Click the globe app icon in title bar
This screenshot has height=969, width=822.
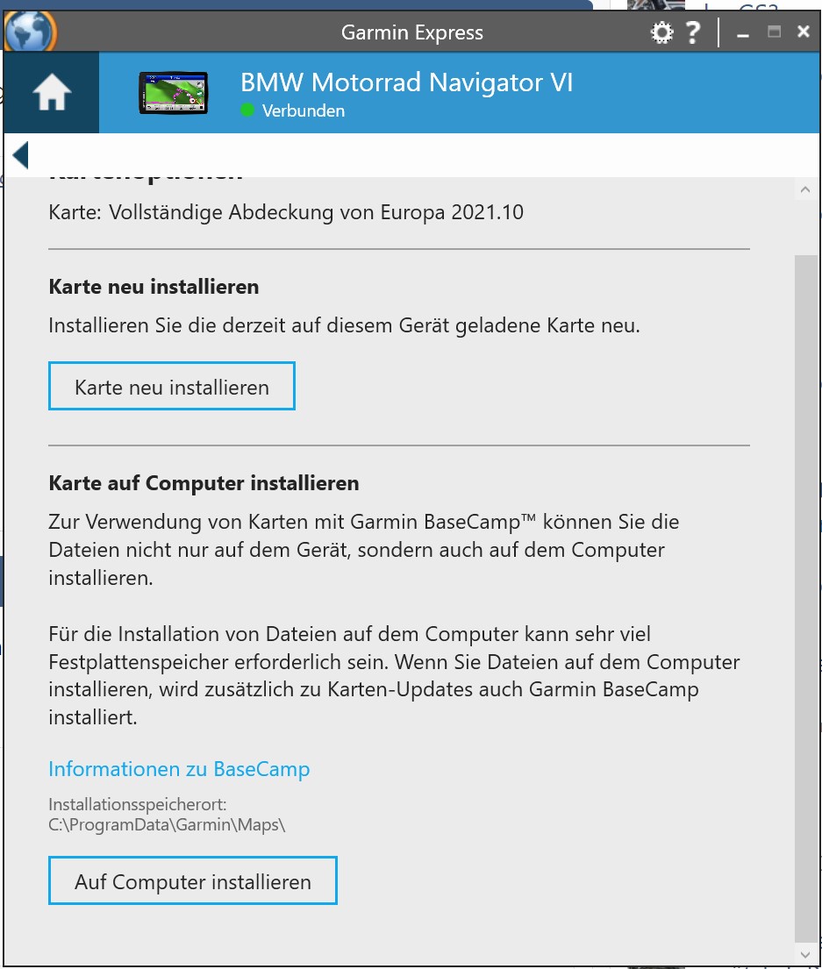(x=31, y=31)
